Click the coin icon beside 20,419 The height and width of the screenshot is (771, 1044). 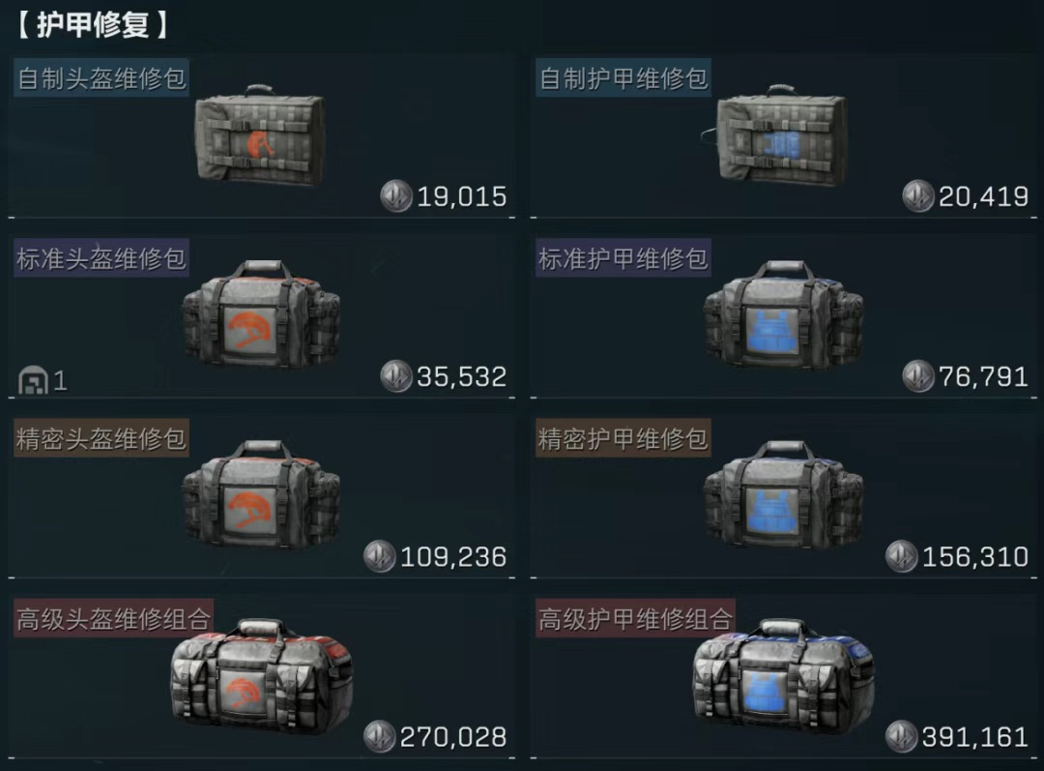pos(918,196)
